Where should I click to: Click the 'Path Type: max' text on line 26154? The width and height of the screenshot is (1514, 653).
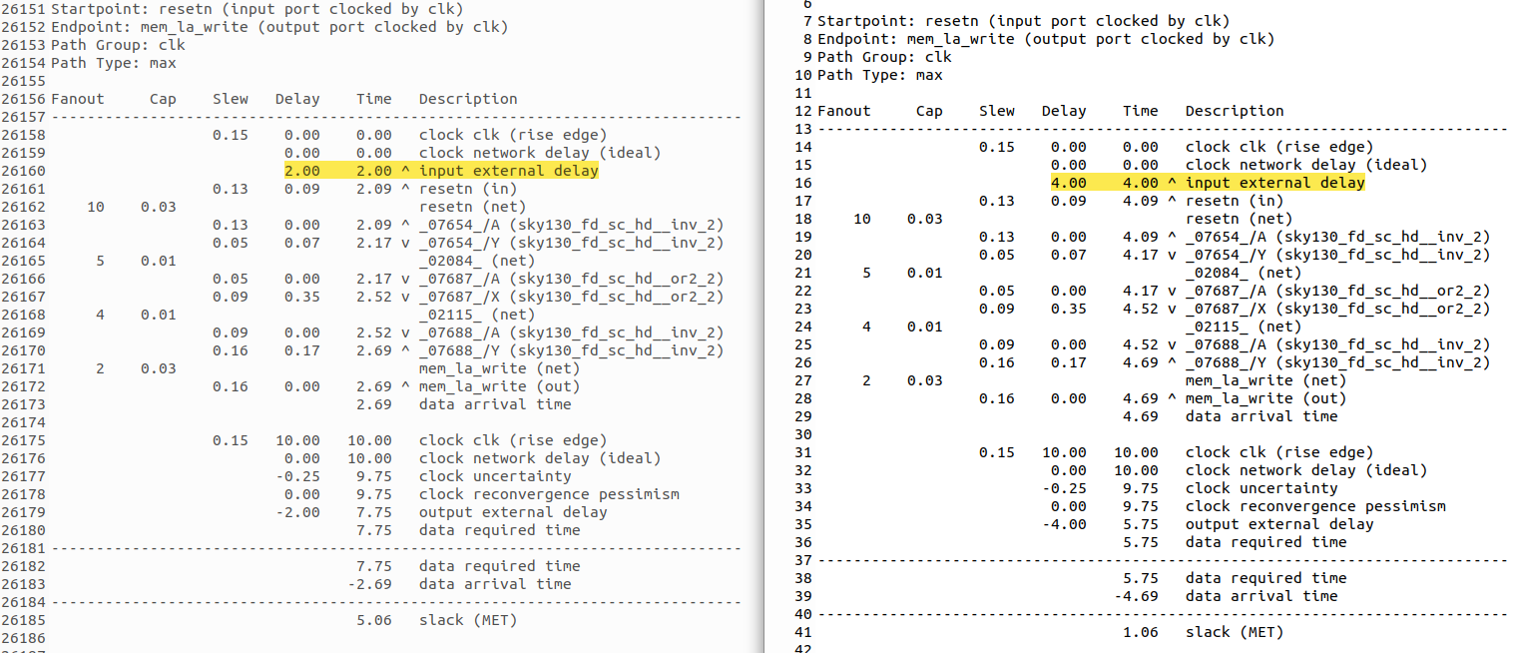(113, 63)
